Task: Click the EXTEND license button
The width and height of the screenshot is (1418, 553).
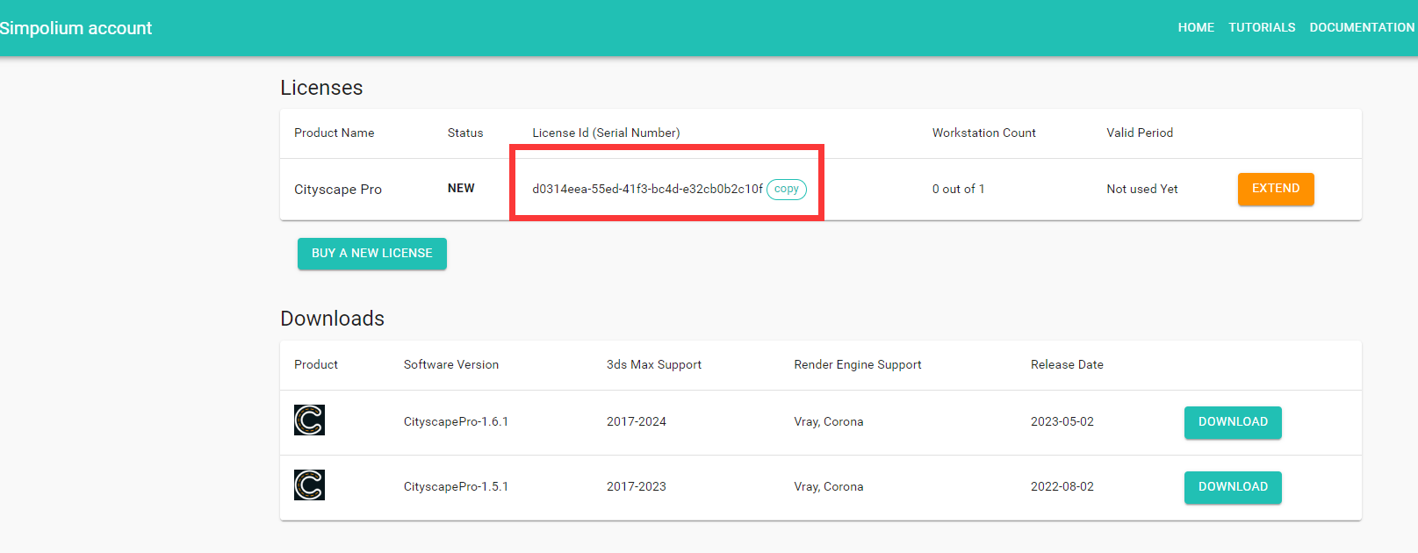Action: [x=1276, y=189]
